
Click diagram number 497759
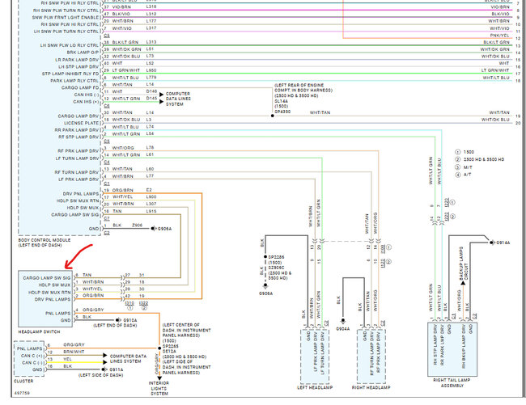22,393
